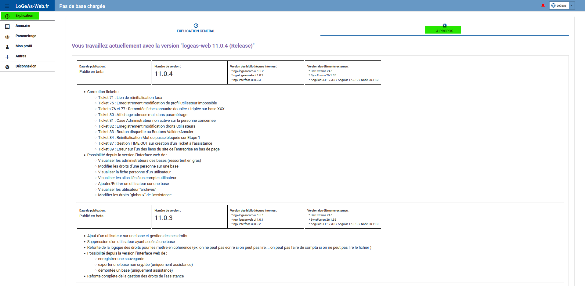Click the Annuaire list icon in sidebar
Image resolution: width=585 pixels, height=286 pixels.
7,27
